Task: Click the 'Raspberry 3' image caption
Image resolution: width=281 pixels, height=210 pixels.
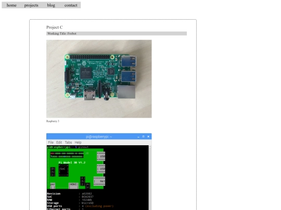Action: 53,121
